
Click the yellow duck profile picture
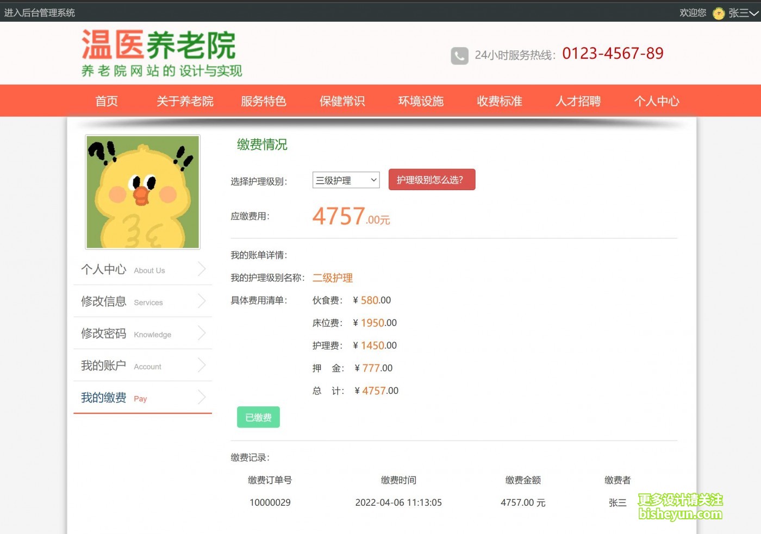[143, 192]
